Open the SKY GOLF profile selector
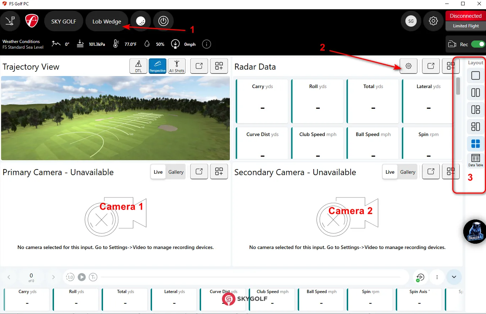The height and width of the screenshot is (314, 486). (x=64, y=21)
